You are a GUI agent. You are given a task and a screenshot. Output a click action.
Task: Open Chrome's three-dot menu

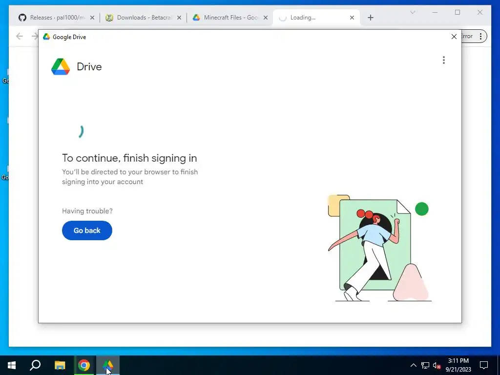(x=480, y=36)
